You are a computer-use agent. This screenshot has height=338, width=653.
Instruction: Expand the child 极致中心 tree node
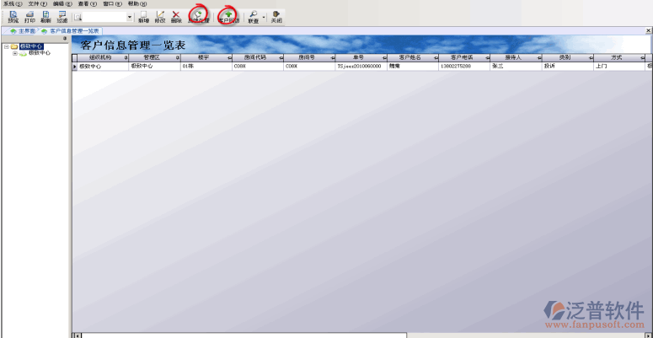(x=15, y=53)
